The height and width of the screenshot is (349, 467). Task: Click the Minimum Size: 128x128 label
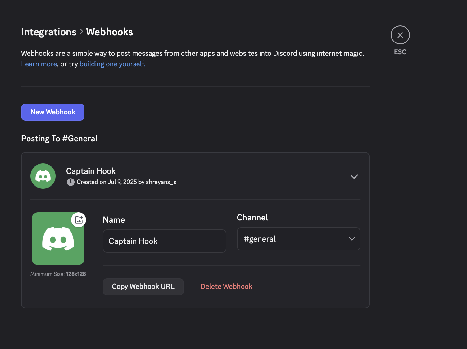click(x=58, y=274)
